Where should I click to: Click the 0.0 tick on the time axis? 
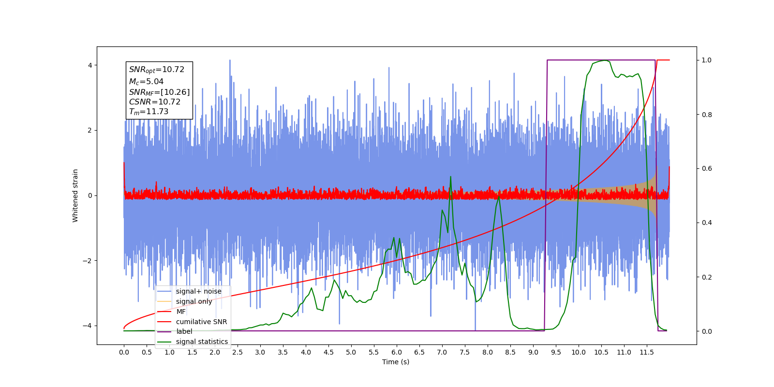(124, 352)
